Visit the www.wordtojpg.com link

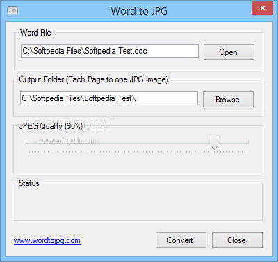[x=47, y=240]
